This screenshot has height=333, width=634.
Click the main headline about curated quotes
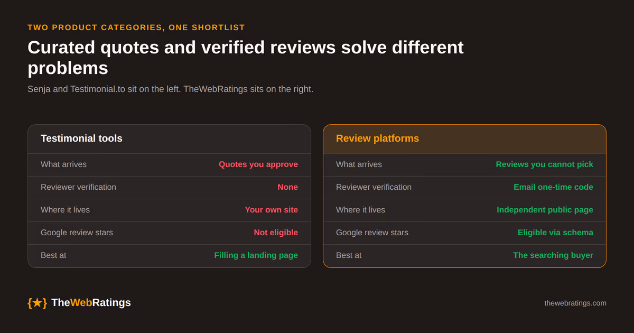tap(246, 58)
